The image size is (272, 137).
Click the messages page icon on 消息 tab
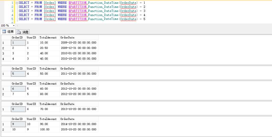[x=19, y=32]
